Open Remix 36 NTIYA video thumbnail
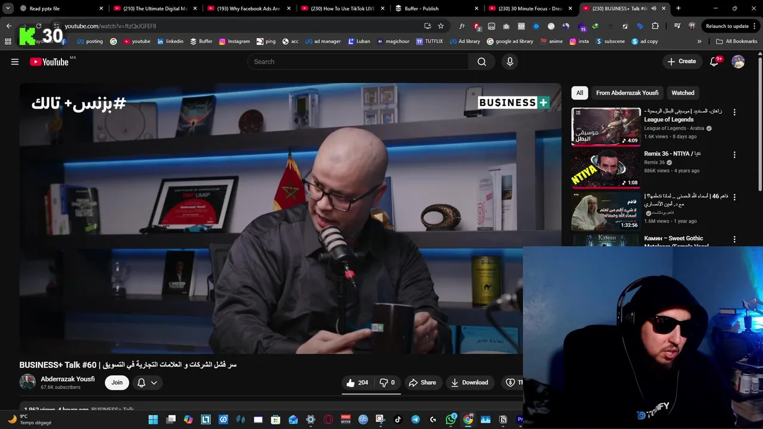Image resolution: width=763 pixels, height=429 pixels. tap(606, 169)
